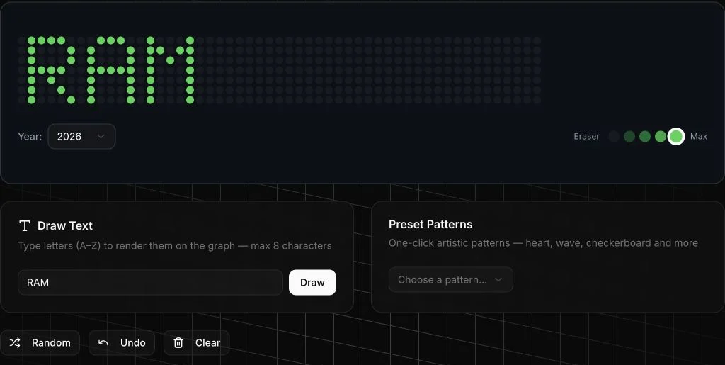
Task: Click the Random shuffle icon
Action: pyautogui.click(x=15, y=343)
